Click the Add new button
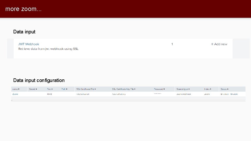Viewport: 251px width, 141px height. 219,44
